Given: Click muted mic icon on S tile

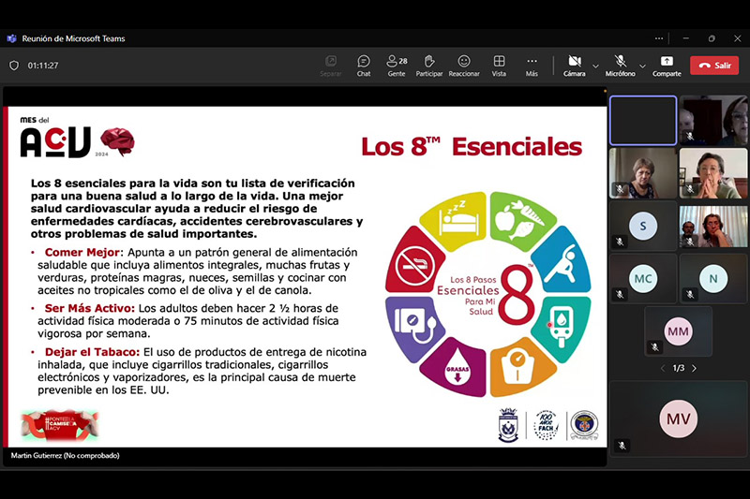Looking at the screenshot, I should point(620,242).
